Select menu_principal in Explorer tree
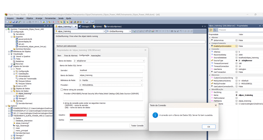The image size is (263, 140). point(22,130)
